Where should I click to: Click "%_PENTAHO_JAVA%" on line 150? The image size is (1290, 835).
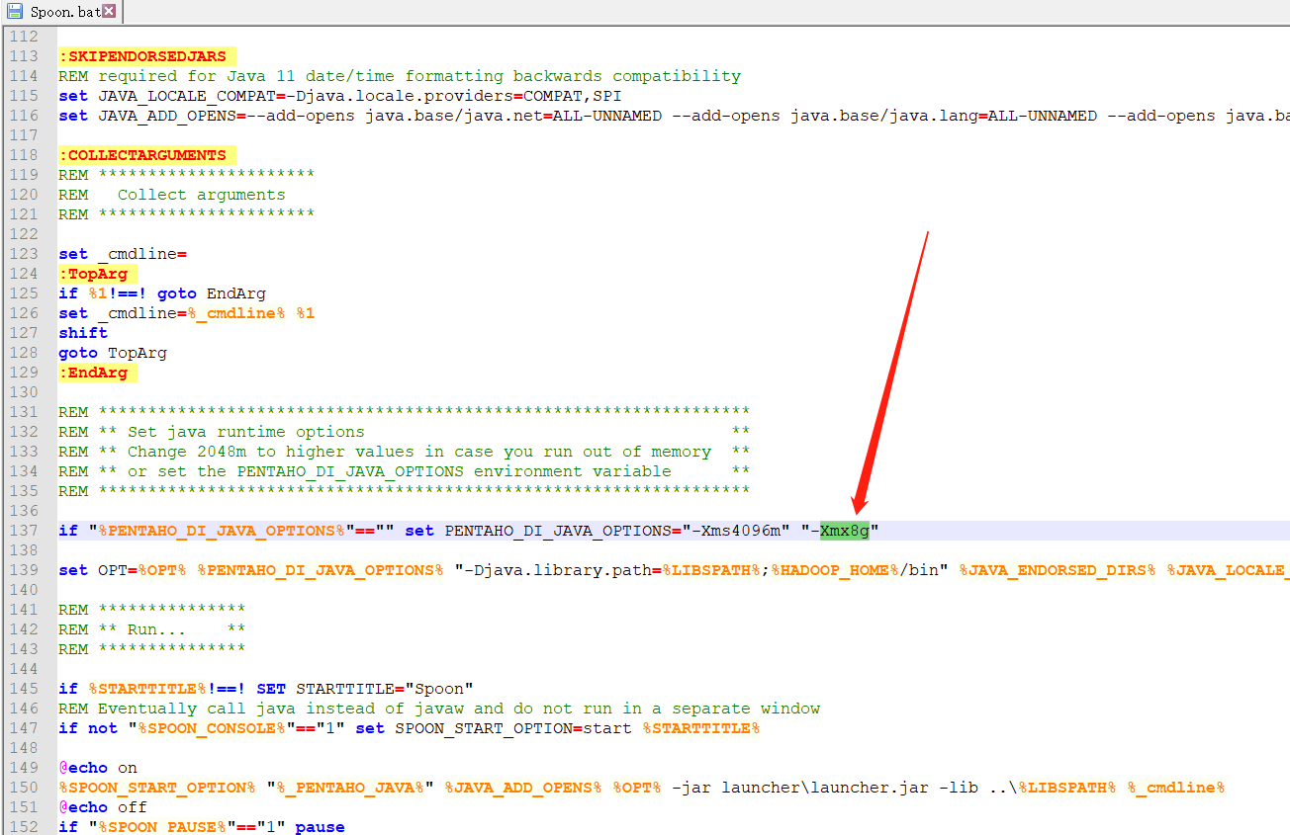point(349,788)
